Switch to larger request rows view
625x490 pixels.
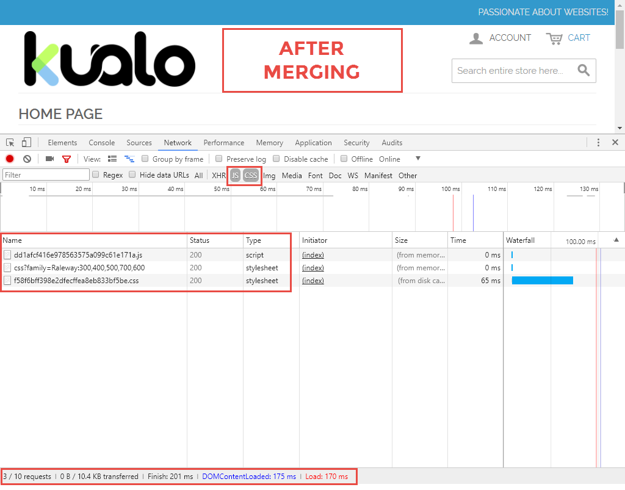click(112, 159)
